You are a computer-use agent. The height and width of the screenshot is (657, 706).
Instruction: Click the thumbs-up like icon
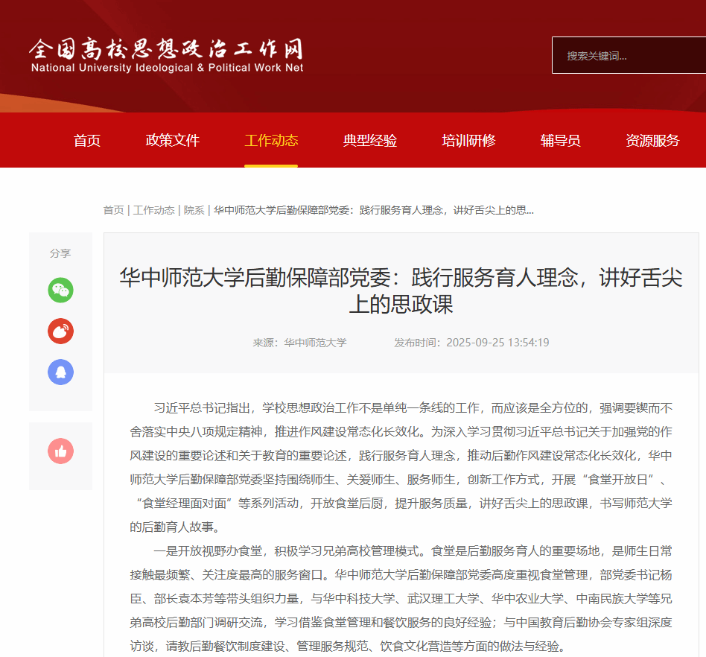60,451
